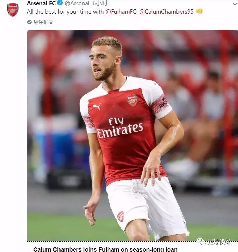This screenshot has height=252, width=238.
Task: Click the Fly Emirates sponsor text
Action: click(119, 127)
